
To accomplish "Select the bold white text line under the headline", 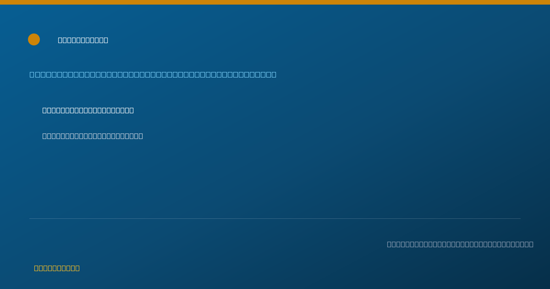I will pos(88,110).
